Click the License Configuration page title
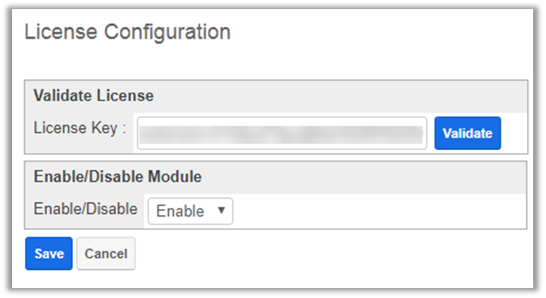 [127, 32]
